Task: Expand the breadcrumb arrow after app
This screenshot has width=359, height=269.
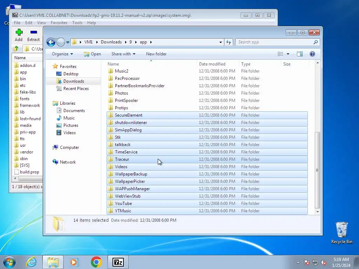Action: point(151,42)
